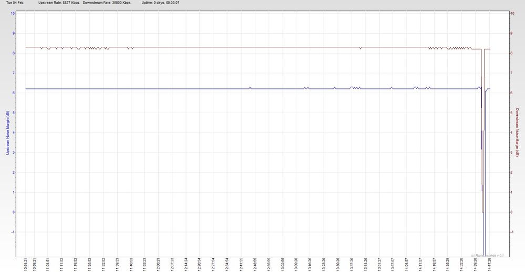The height and width of the screenshot is (272, 525).
Task: Click the right axis value 9
Action: pos(511,33)
